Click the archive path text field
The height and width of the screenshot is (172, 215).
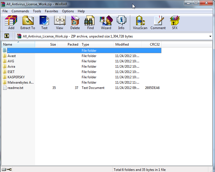(114, 36)
